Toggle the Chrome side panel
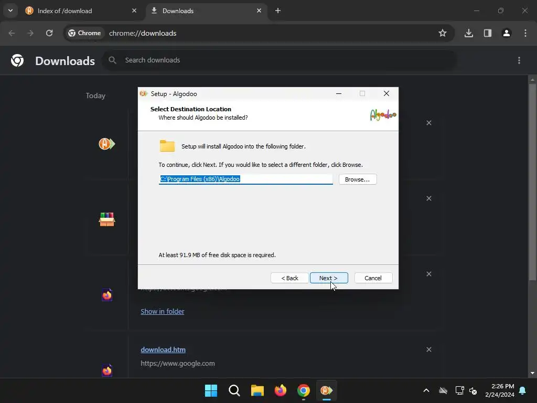Image resolution: width=537 pixels, height=403 pixels. click(488, 33)
